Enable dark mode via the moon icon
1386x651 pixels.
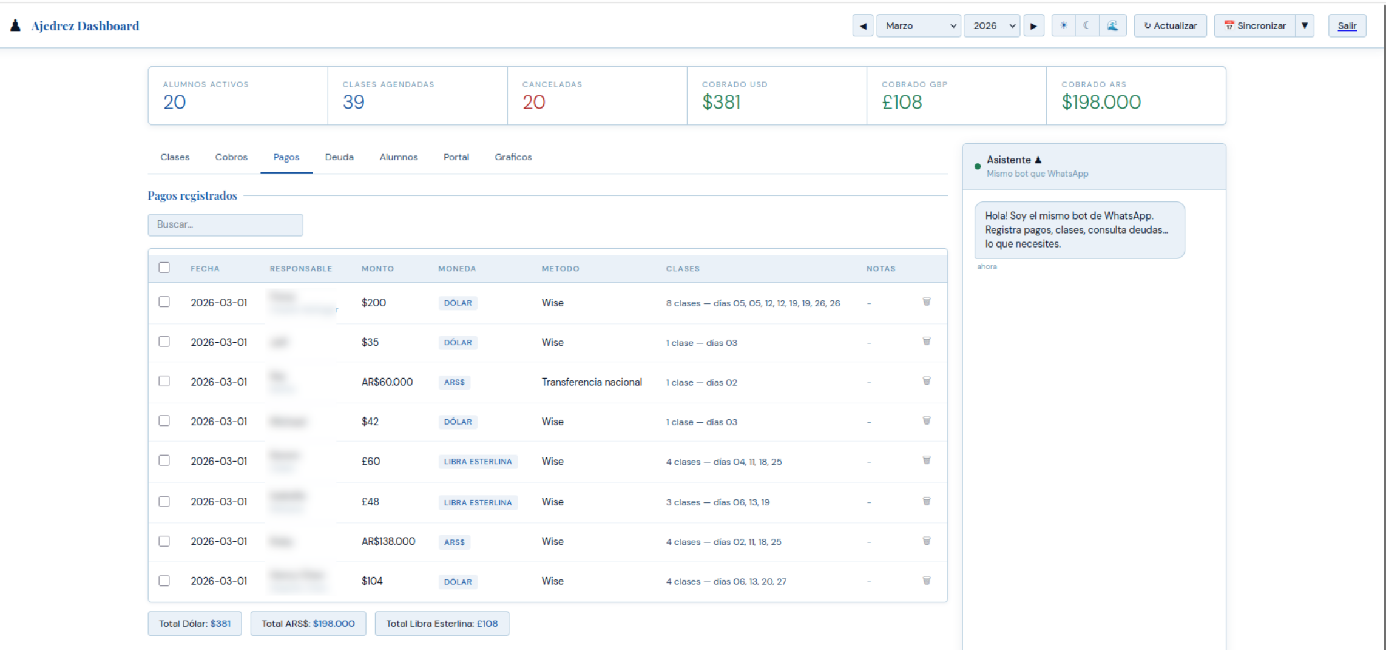click(1087, 25)
